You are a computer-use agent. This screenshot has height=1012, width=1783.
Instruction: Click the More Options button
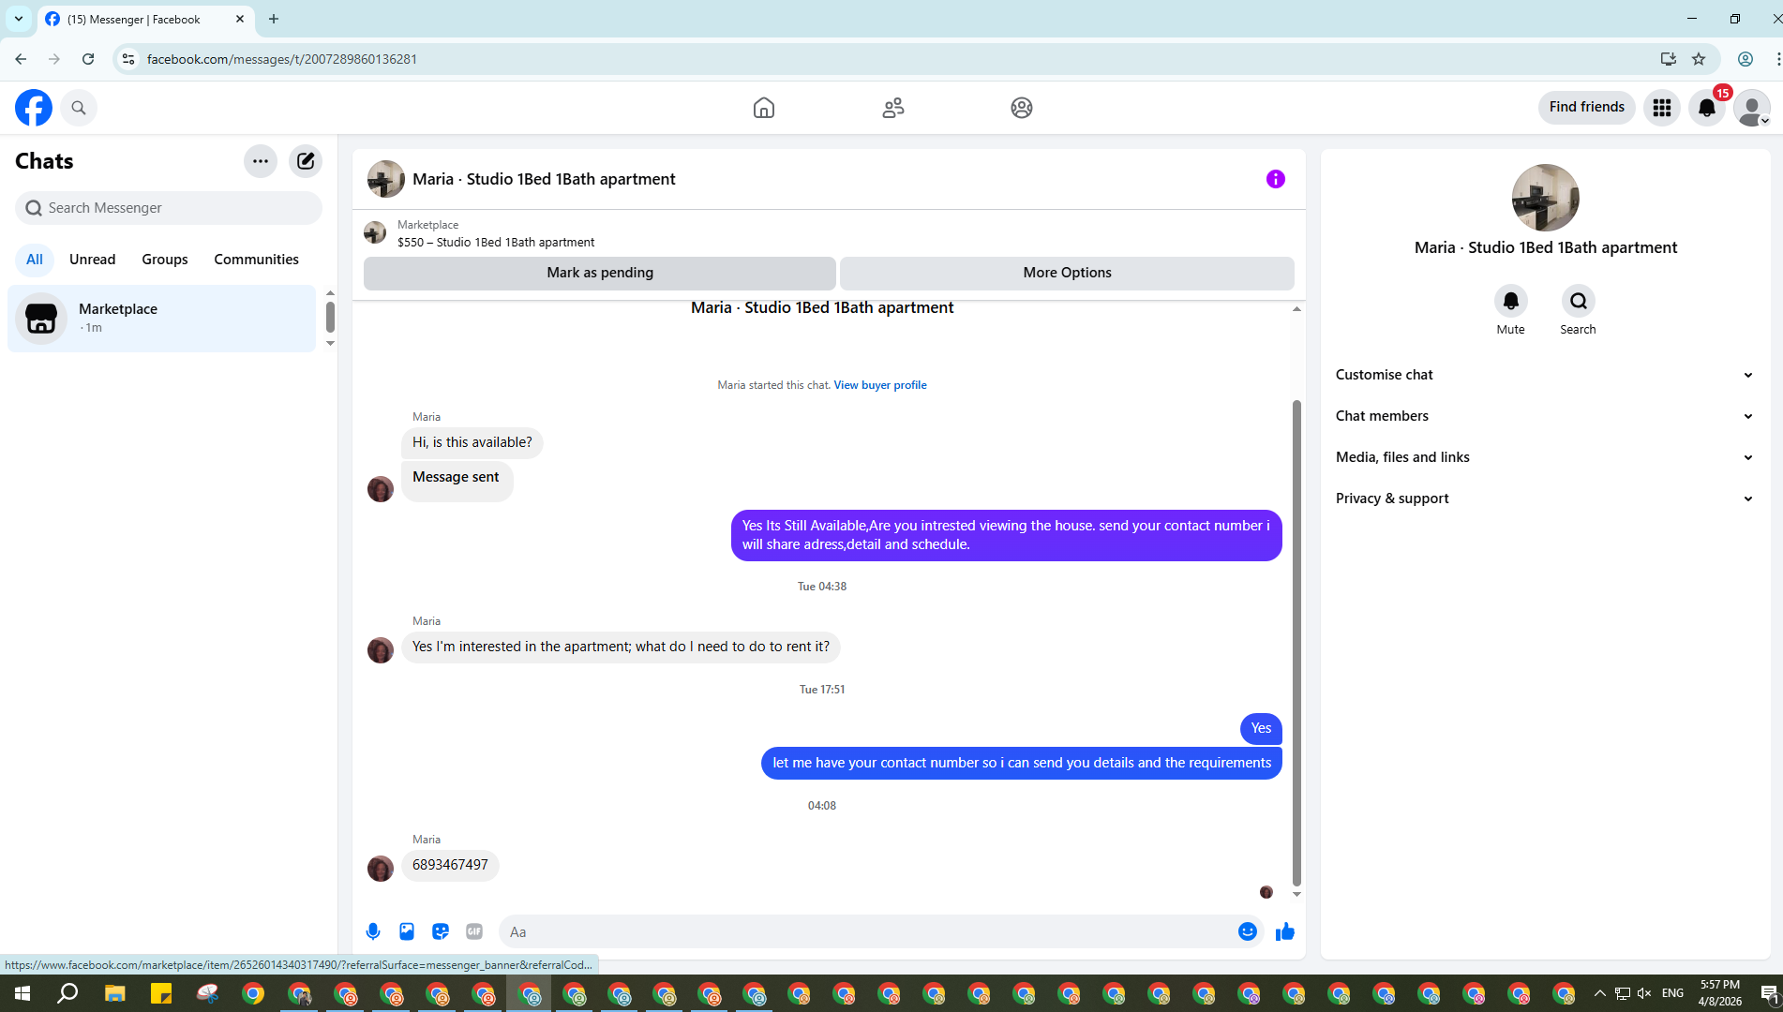[x=1068, y=273]
